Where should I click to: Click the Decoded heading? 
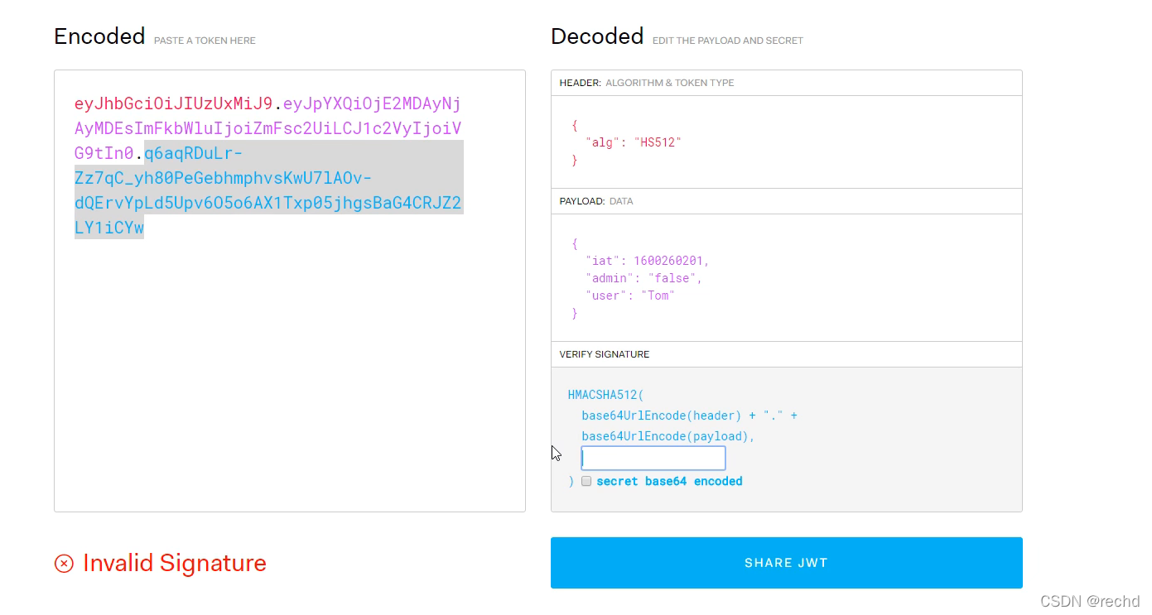tap(597, 36)
